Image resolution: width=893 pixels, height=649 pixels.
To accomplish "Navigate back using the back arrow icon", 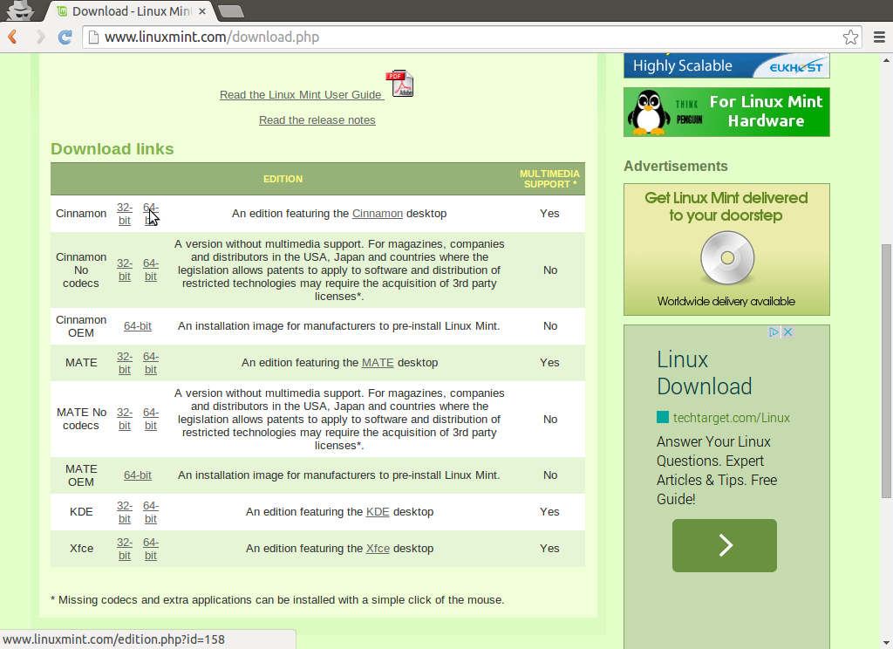I will pos(12,37).
